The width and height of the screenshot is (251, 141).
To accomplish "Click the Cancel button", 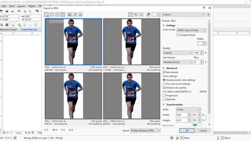I will pos(203,130).
